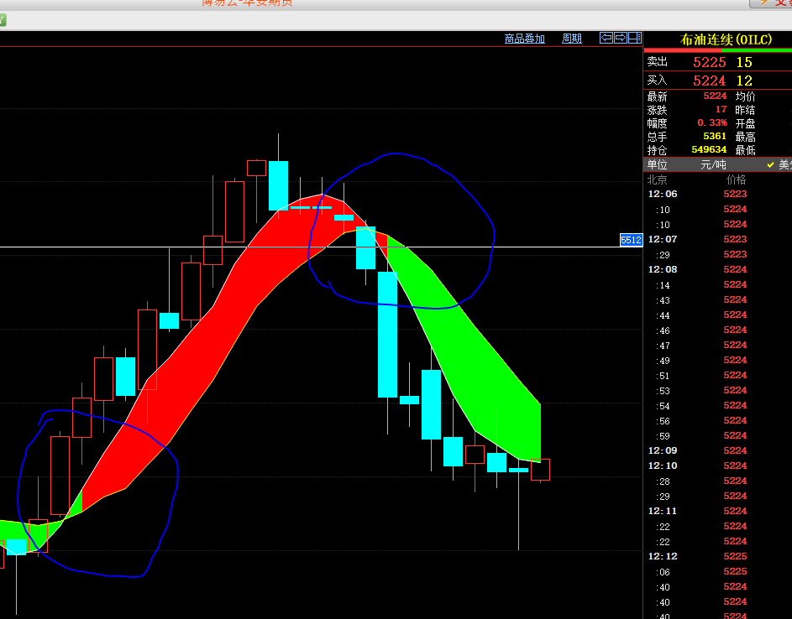Click the 持仓 open interest value 549634

[x=709, y=149]
